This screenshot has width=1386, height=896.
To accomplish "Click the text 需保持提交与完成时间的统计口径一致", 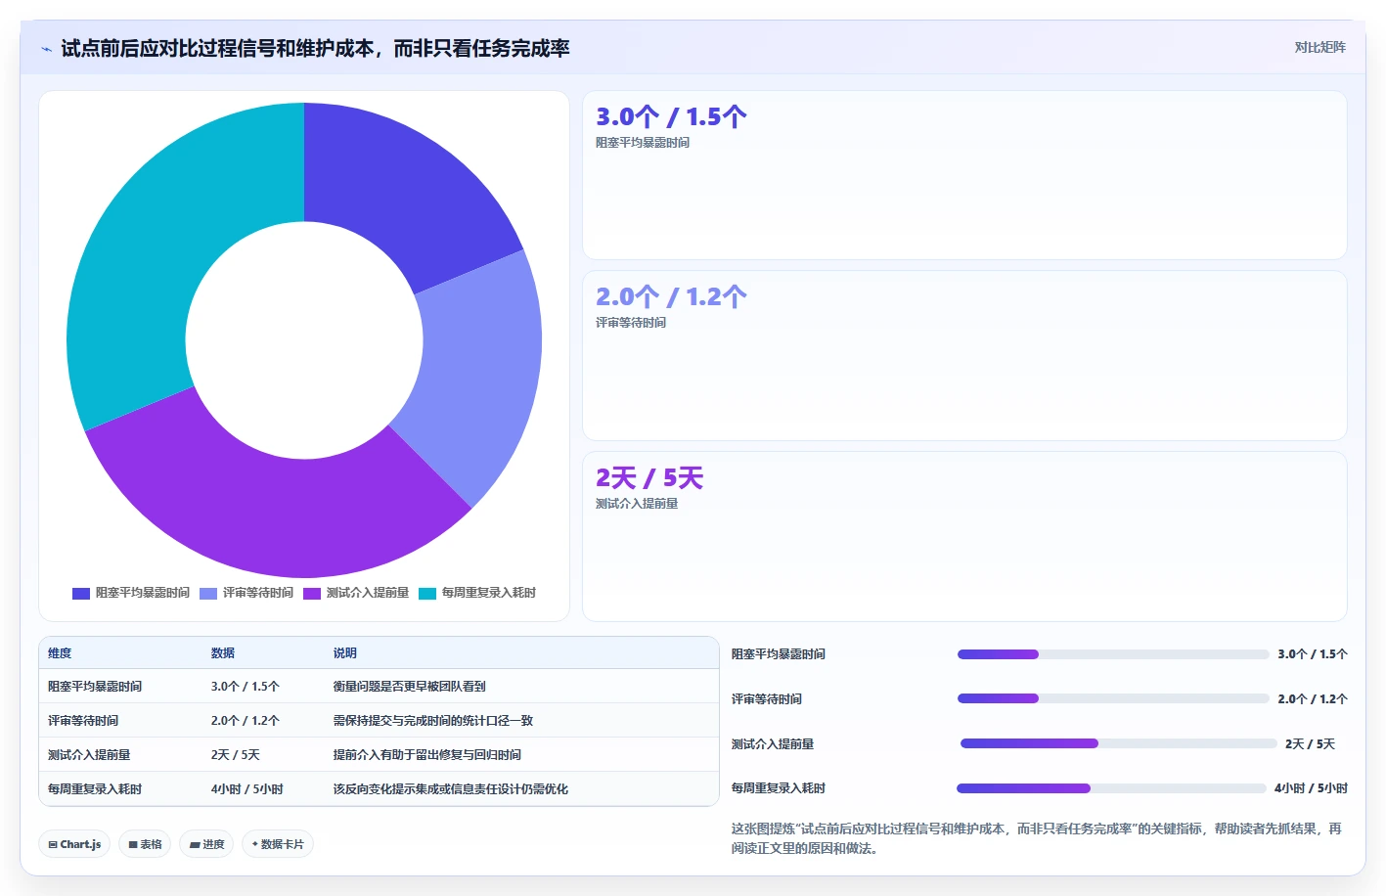I will 433,721.
